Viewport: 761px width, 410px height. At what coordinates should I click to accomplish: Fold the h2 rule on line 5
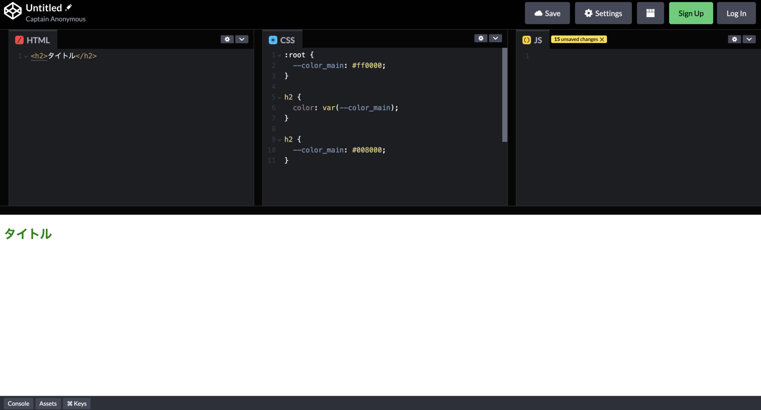[x=280, y=98]
